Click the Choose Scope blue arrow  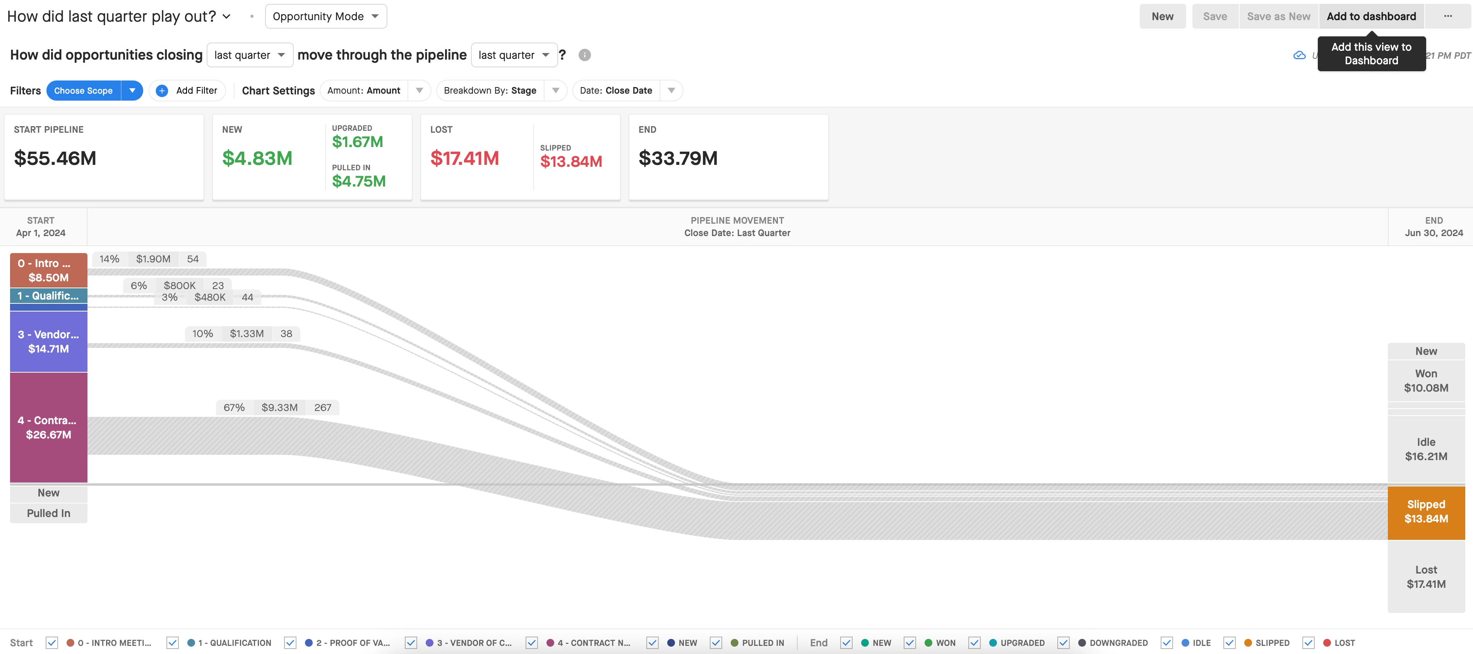132,90
